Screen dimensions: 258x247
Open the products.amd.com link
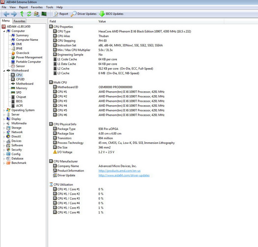click(x=119, y=171)
